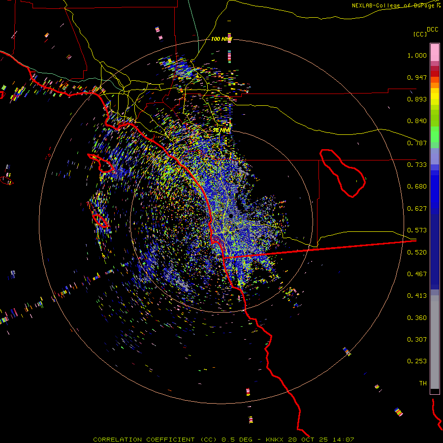The image size is (443, 443).
Task: Click the 0.360 scale value
Action: point(417,318)
